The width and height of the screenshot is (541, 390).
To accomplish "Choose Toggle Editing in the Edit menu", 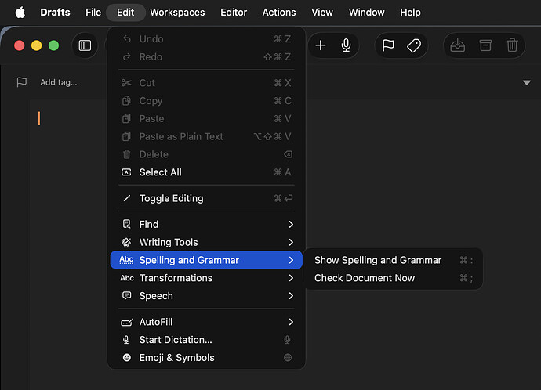I will (206, 198).
